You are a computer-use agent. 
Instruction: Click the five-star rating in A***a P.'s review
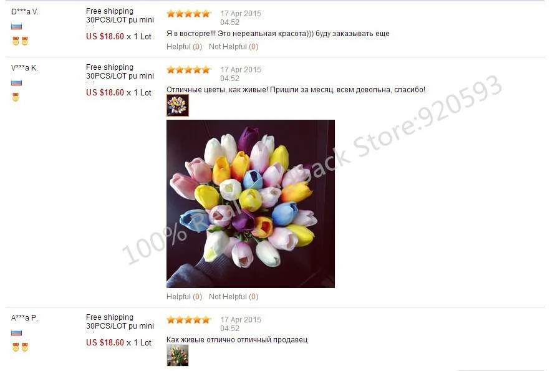coord(188,319)
